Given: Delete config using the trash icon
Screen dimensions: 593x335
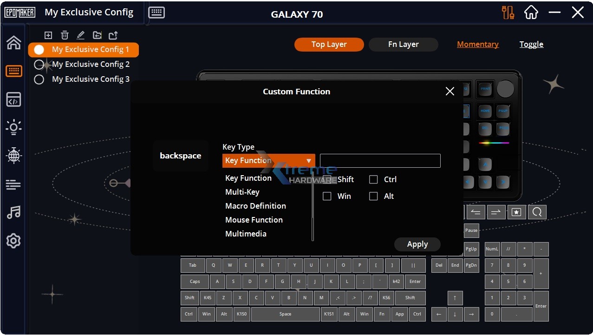Looking at the screenshot, I should coord(65,35).
